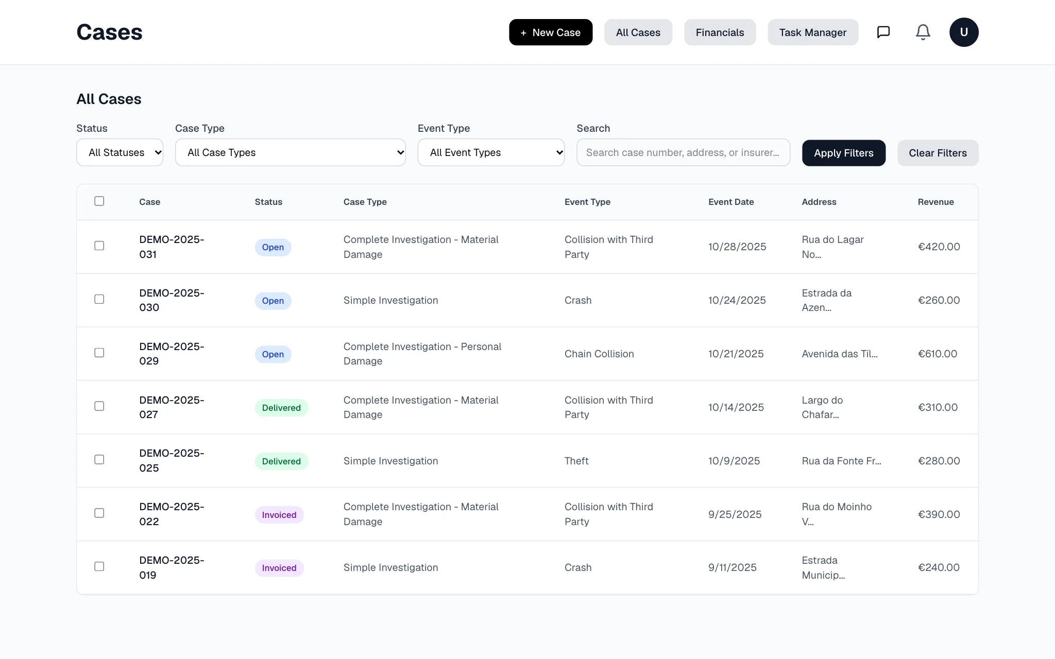This screenshot has height=659, width=1055.
Task: Click the Event Date column header
Action: point(731,202)
